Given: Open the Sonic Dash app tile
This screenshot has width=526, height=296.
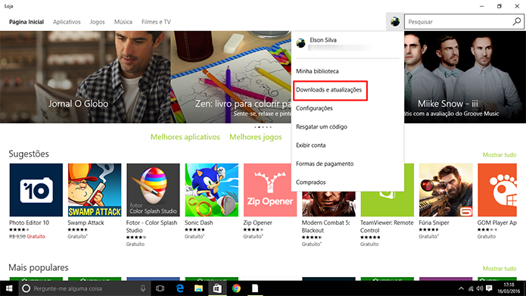Looking at the screenshot, I should click(x=212, y=201).
